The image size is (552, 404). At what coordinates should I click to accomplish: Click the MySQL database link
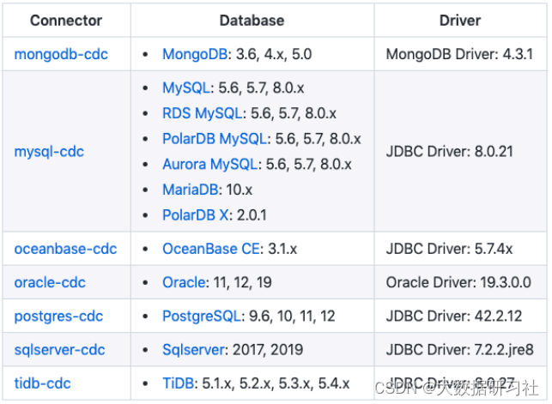click(x=186, y=87)
